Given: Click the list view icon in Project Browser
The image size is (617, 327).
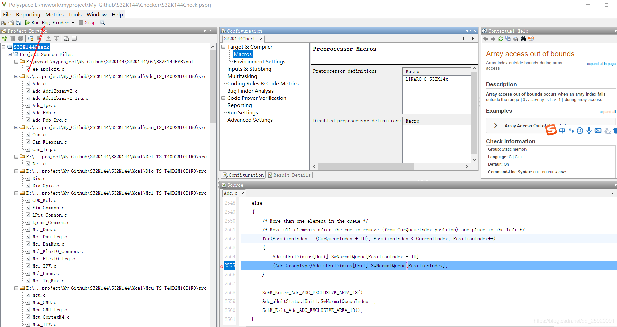Looking at the screenshot, I should click(74, 38).
